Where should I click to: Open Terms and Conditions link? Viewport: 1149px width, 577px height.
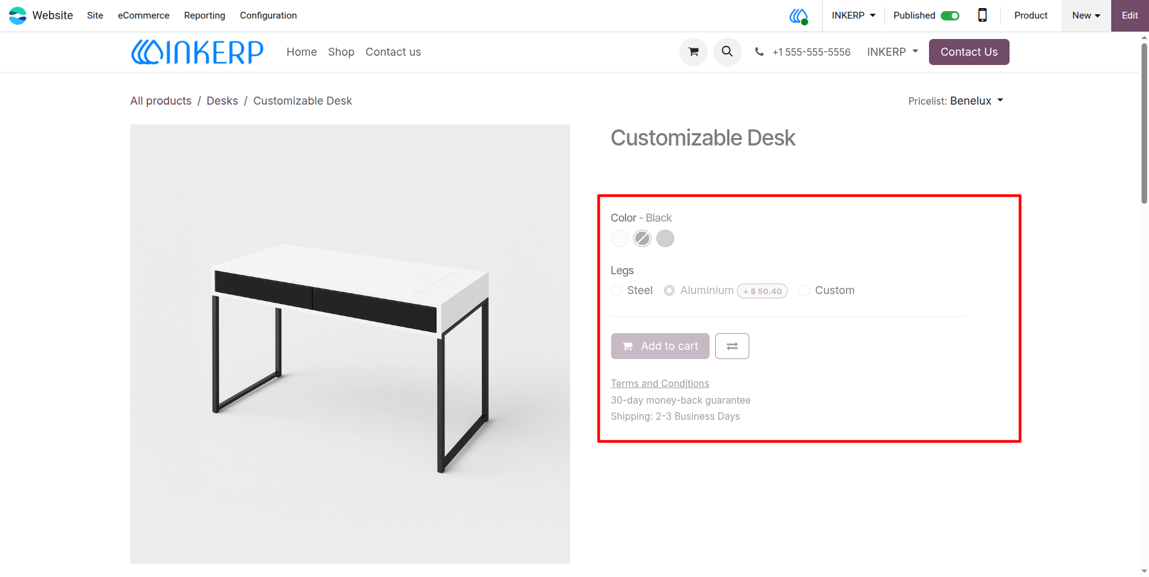(659, 384)
